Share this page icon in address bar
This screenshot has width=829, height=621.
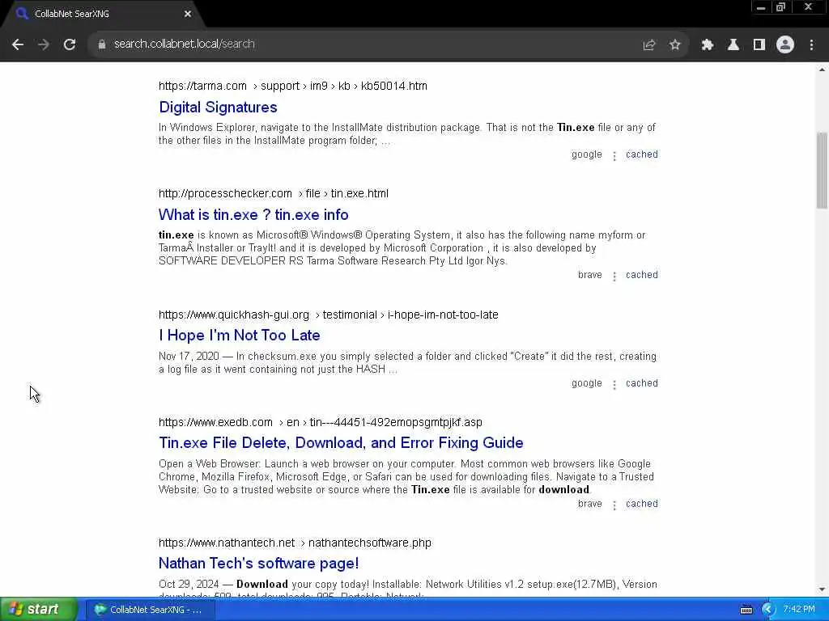point(648,45)
